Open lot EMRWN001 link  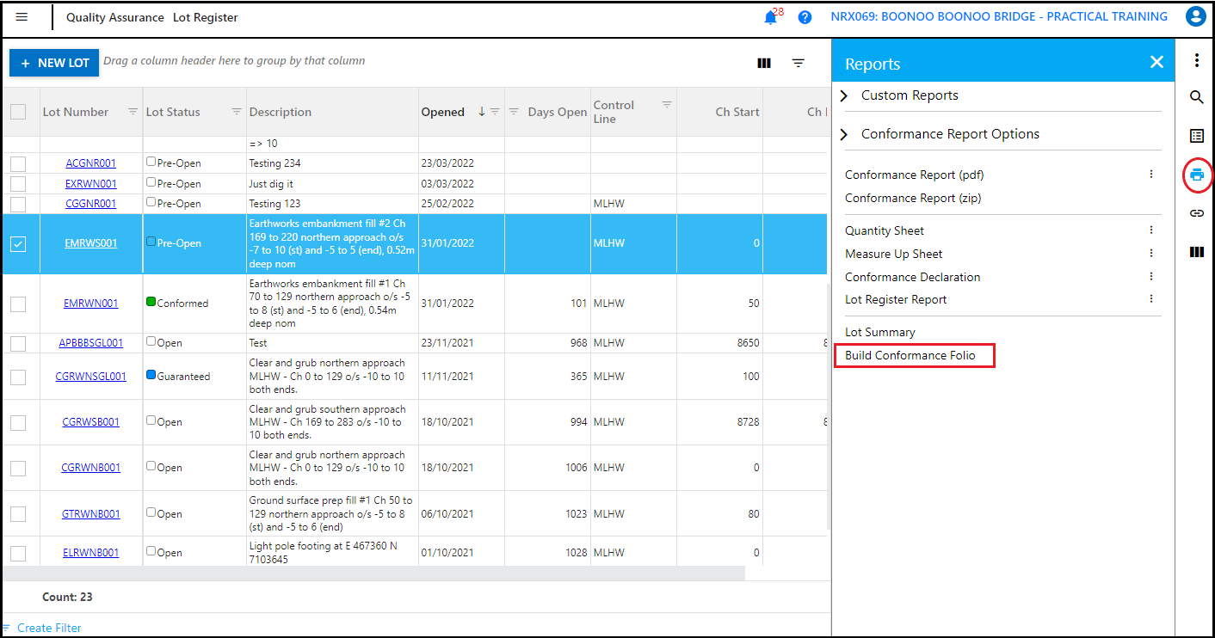(91, 304)
